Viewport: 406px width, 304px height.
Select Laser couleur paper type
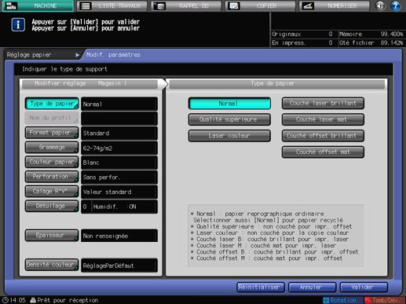(229, 136)
